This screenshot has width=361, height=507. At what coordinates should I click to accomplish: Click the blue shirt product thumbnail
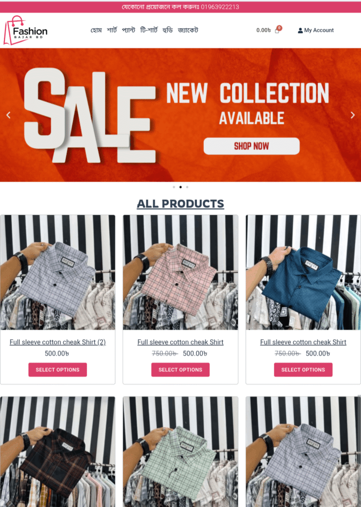[303, 272]
